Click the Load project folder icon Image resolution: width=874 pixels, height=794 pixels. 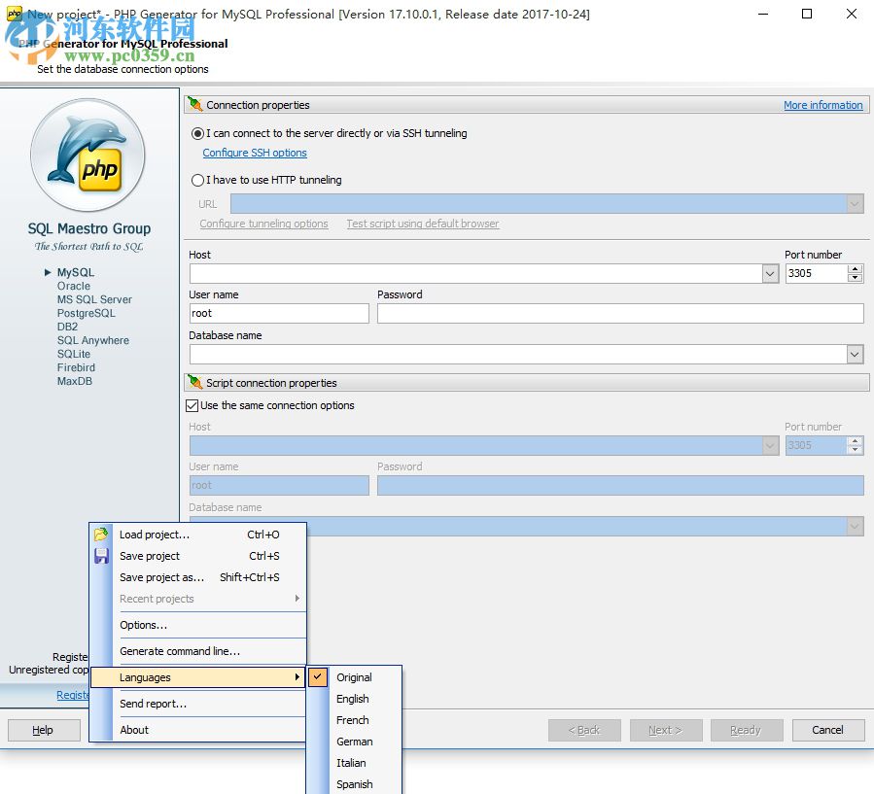coord(101,535)
